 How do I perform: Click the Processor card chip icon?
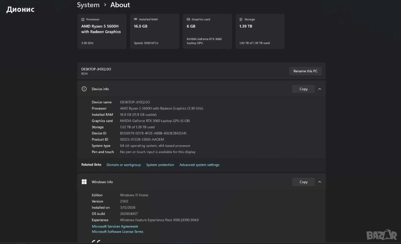pyautogui.click(x=83, y=19)
